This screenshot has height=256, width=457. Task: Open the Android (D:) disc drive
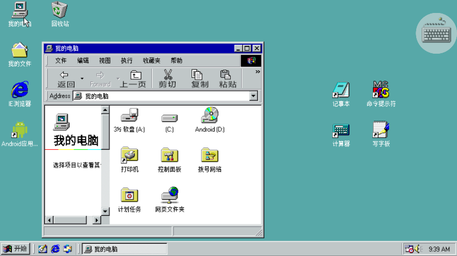(209, 116)
